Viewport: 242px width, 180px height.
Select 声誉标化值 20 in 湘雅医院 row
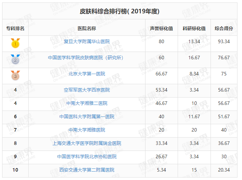162,130
